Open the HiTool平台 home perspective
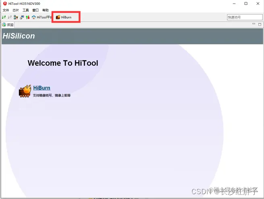This screenshot has height=199, width=264. coord(42,17)
